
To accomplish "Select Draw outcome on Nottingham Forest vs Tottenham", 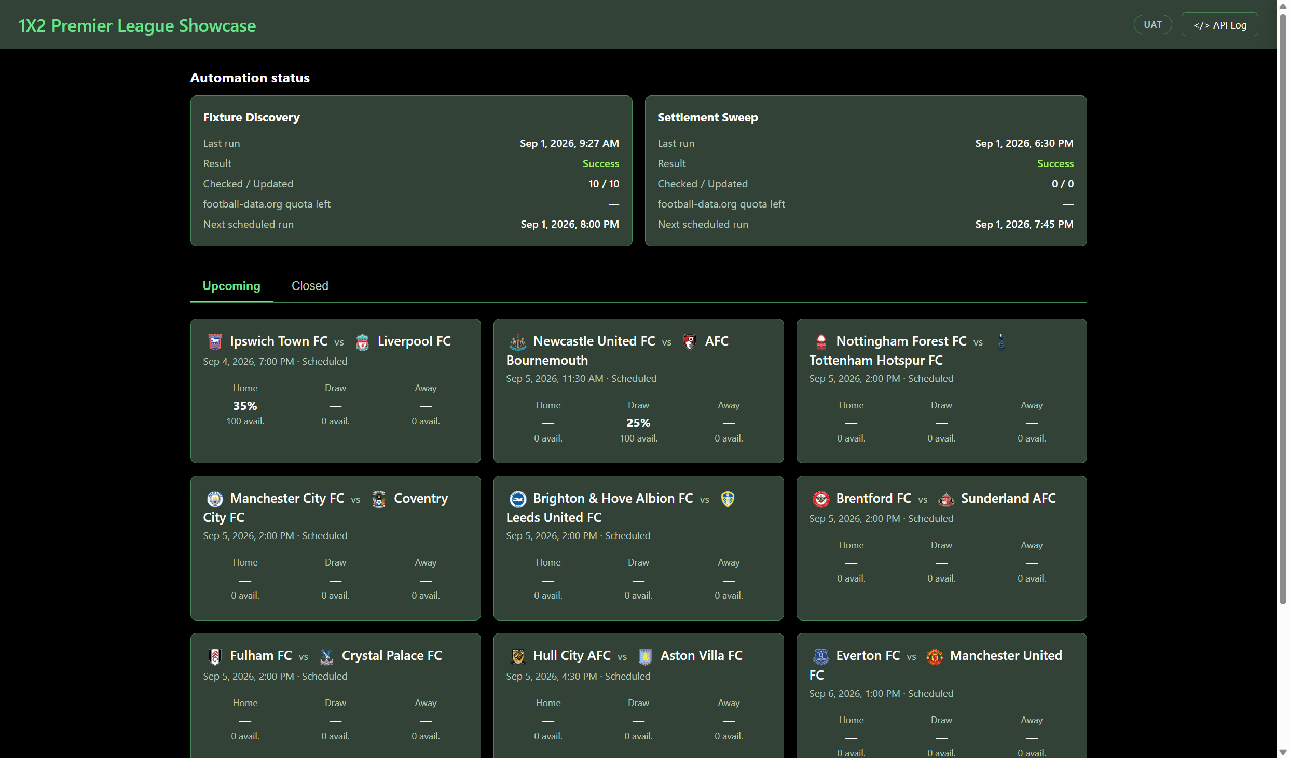I will click(x=942, y=422).
